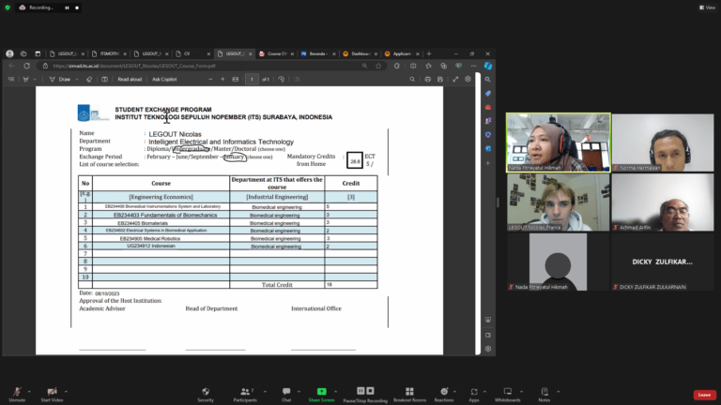This screenshot has height=405, width=721.
Task: Open the Chat panel
Action: (286, 391)
